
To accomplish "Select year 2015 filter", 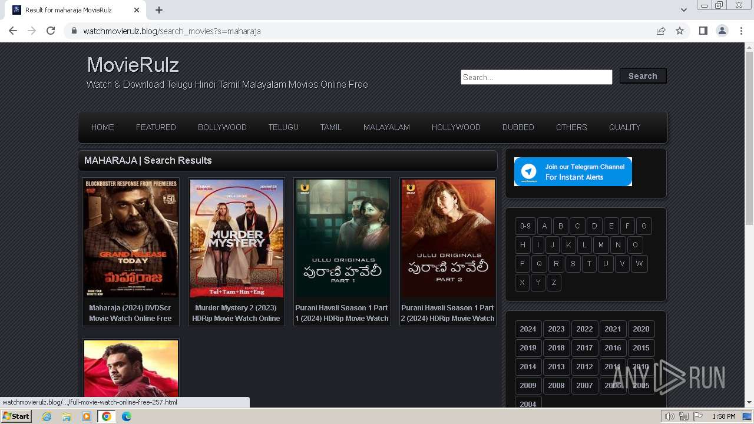I will 641,348.
